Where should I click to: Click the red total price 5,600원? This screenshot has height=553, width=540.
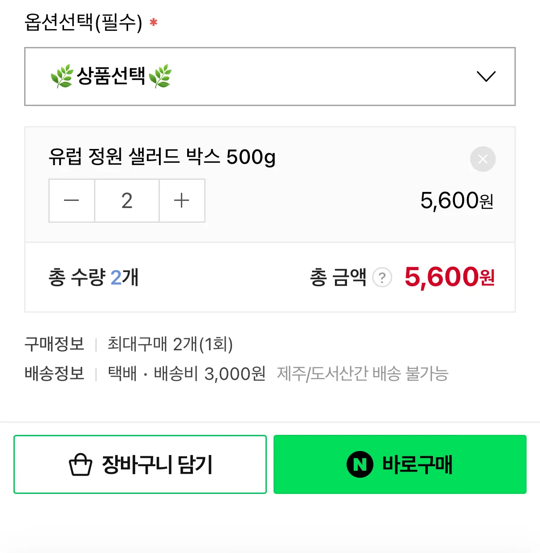point(449,277)
